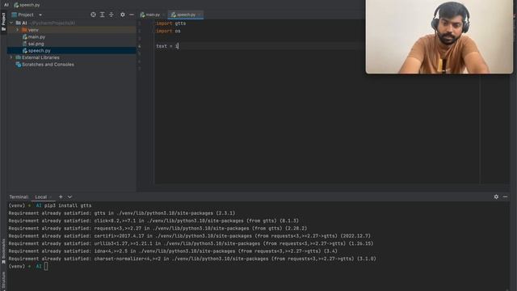Screen dimensions: 517x291
Task: Add a new terminal session with the plus icon
Action: pyautogui.click(x=61, y=196)
